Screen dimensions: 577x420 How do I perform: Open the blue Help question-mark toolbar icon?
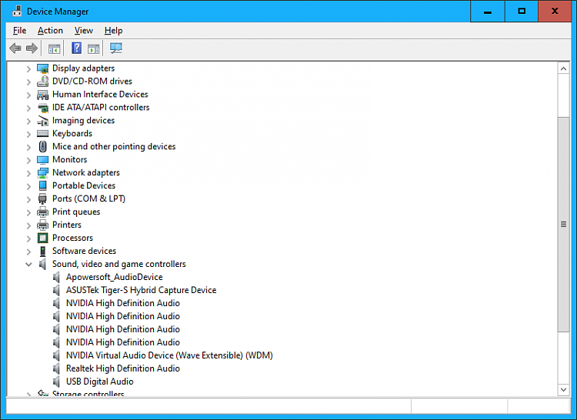click(x=76, y=48)
